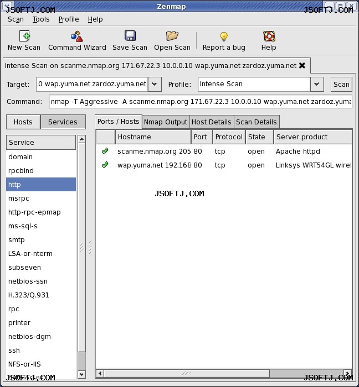Expand the Profile dropdown arrow
Screen dimensions: 359x387
(317, 84)
